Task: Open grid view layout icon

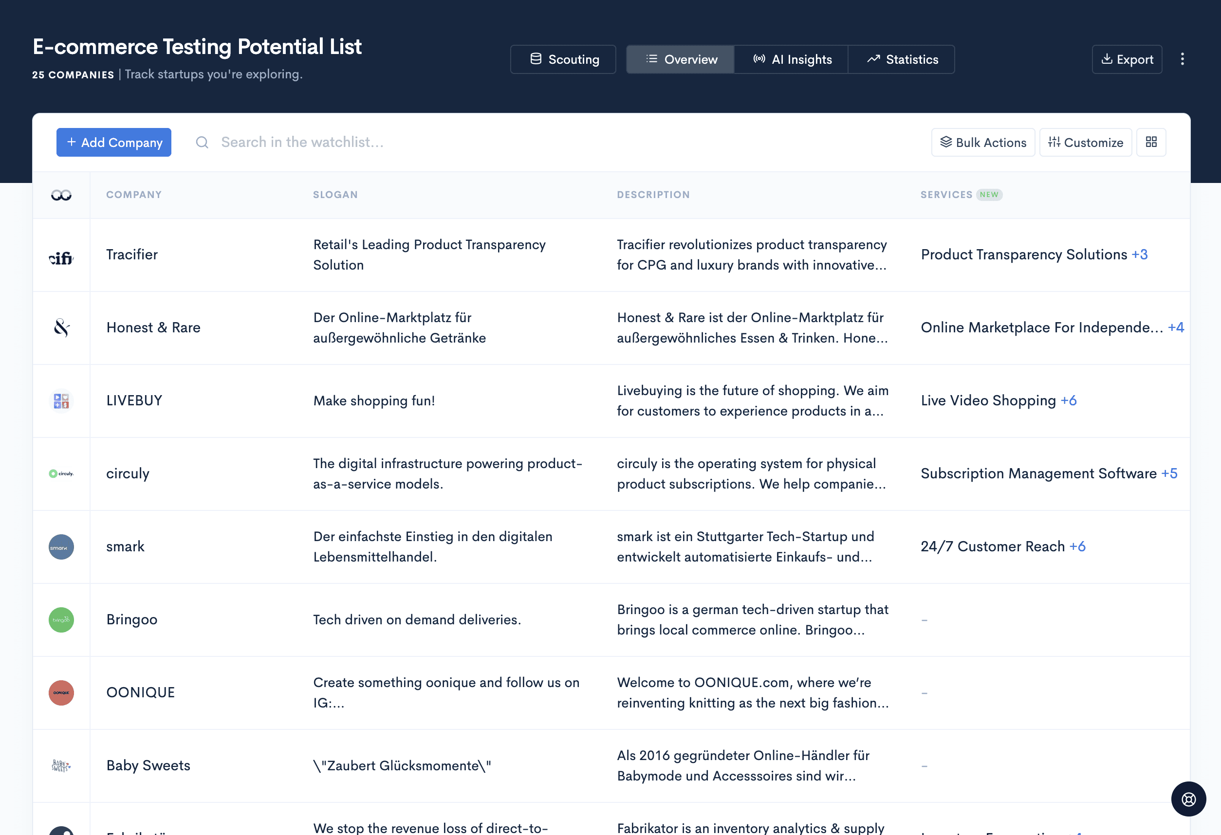Action: 1150,142
